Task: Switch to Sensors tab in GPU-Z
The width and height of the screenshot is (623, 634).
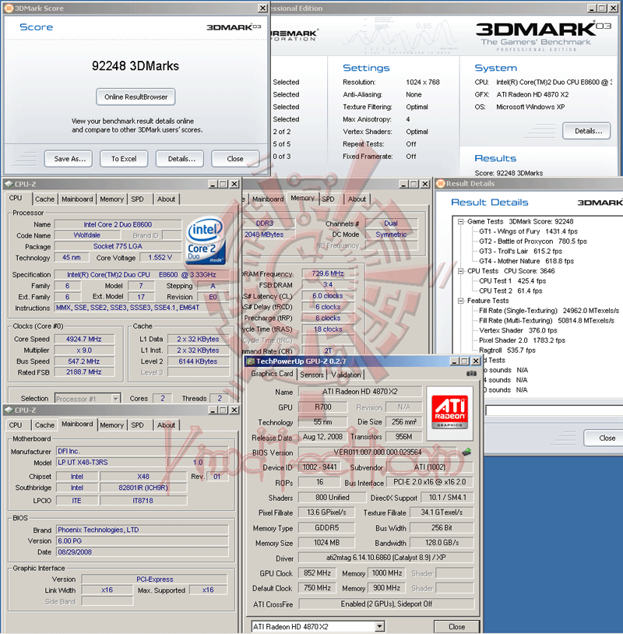Action: [x=311, y=375]
